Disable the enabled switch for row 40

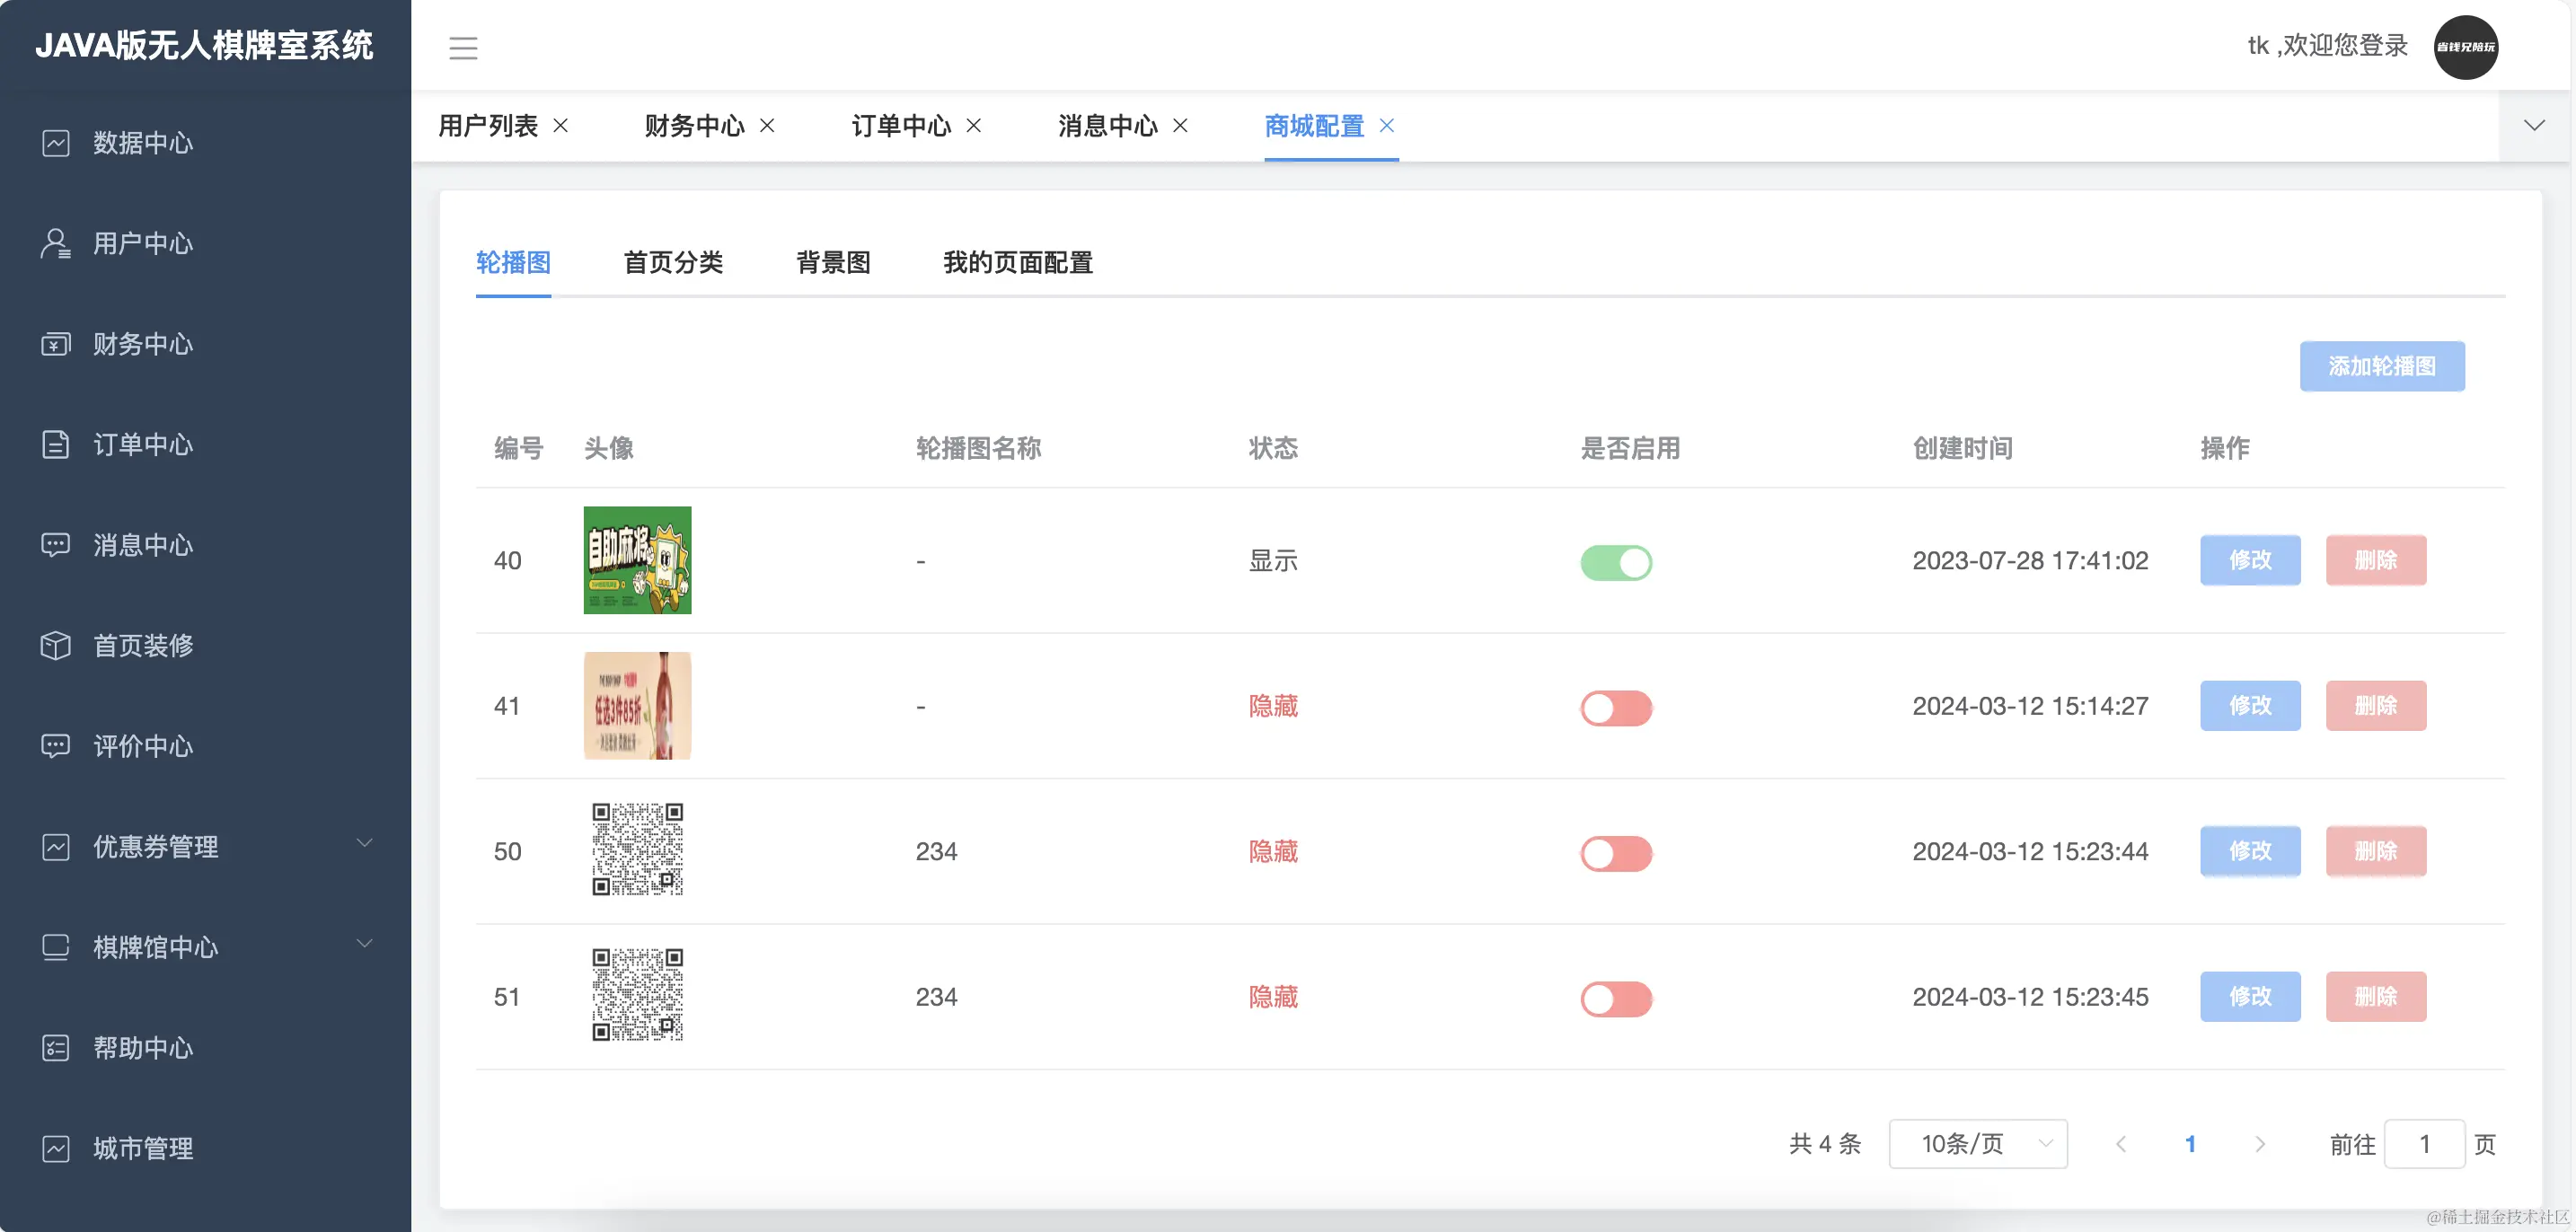point(1615,561)
